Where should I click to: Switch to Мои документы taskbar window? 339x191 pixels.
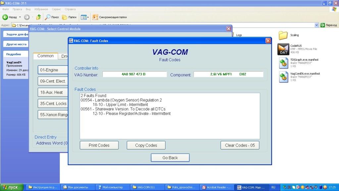pyautogui.click(x=77, y=187)
